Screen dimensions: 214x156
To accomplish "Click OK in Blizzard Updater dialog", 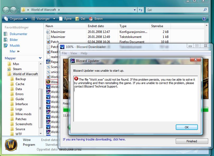I will (x=187, y=127).
